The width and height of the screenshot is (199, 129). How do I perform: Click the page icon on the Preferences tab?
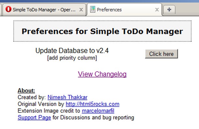pos(93,9)
